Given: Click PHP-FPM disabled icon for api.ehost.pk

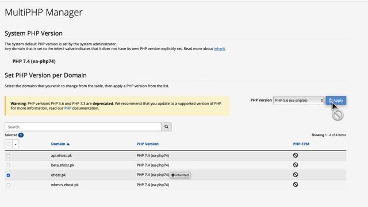Looking at the screenshot, I should 296,155.
